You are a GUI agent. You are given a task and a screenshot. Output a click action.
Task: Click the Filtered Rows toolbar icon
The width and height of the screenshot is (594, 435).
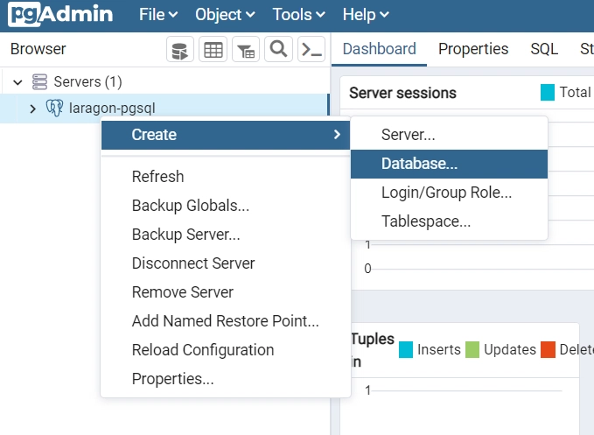coord(246,49)
